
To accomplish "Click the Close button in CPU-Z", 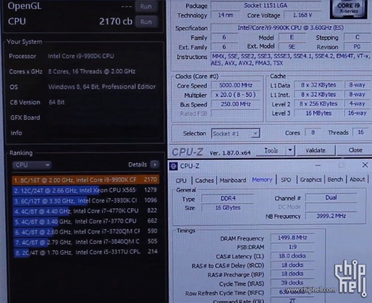I will pos(355,150).
